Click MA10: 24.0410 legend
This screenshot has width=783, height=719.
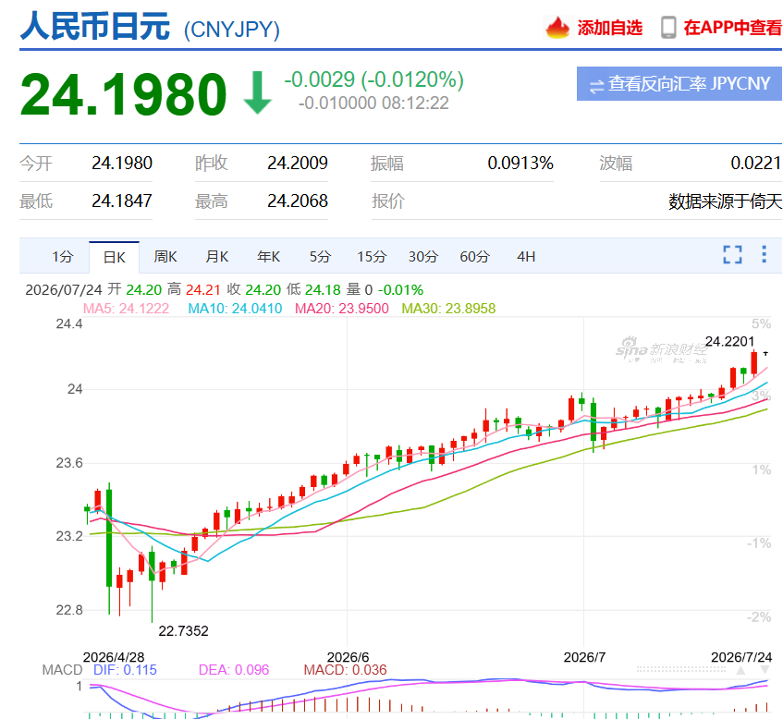click(x=235, y=309)
